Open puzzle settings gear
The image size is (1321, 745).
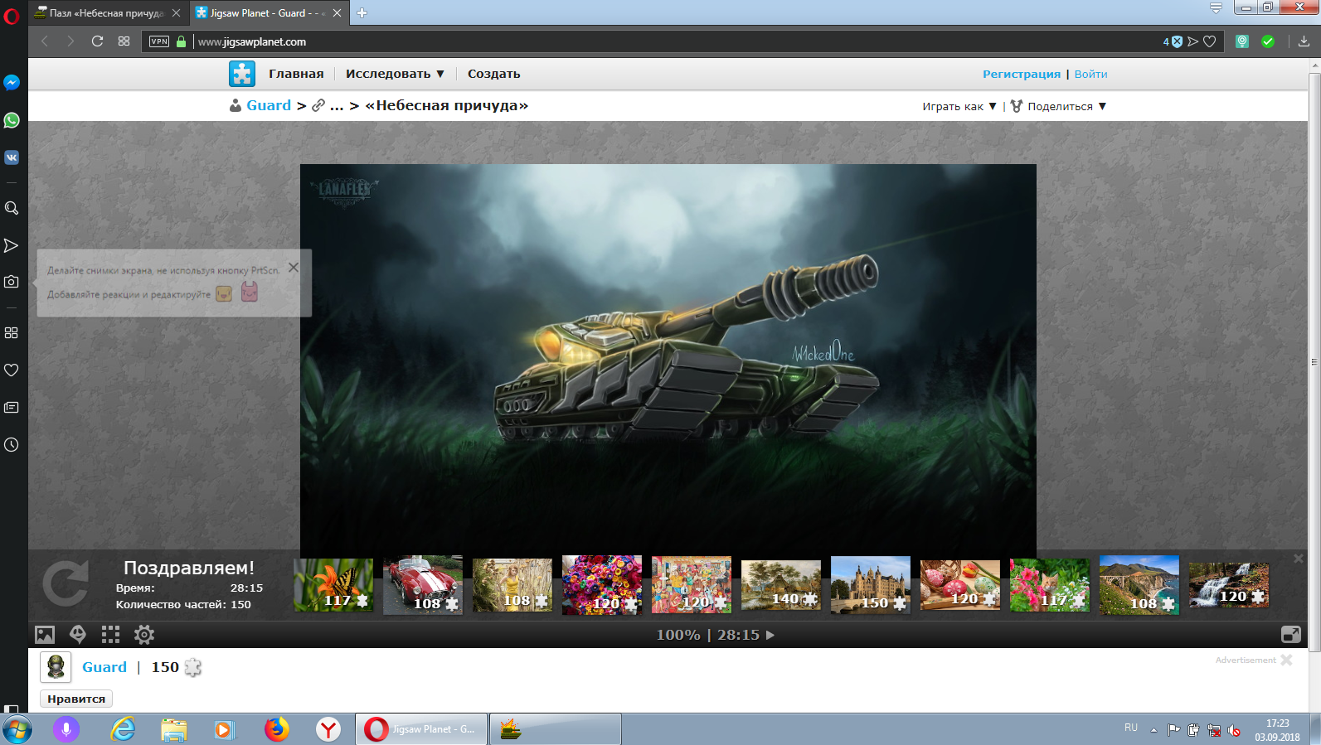coord(144,635)
